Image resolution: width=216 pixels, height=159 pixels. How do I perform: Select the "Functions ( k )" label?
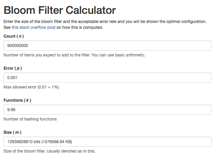(x=17, y=100)
